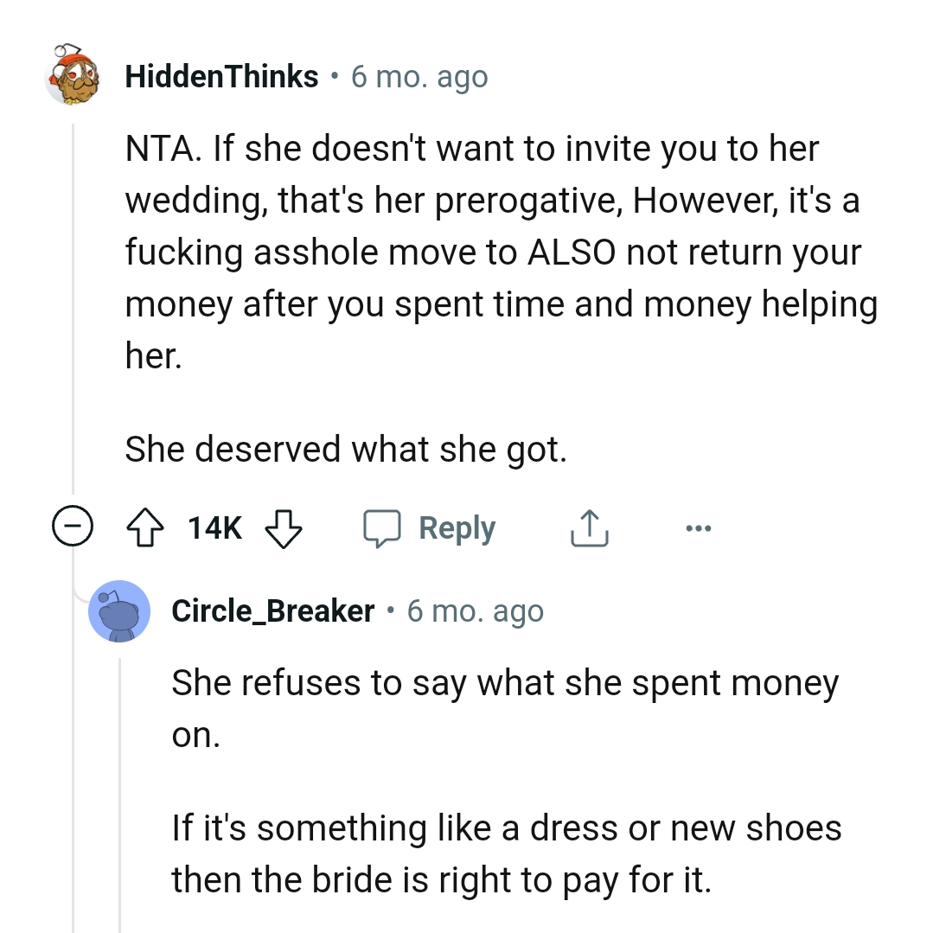
Task: Click the share arrow icon
Action: coord(588,527)
